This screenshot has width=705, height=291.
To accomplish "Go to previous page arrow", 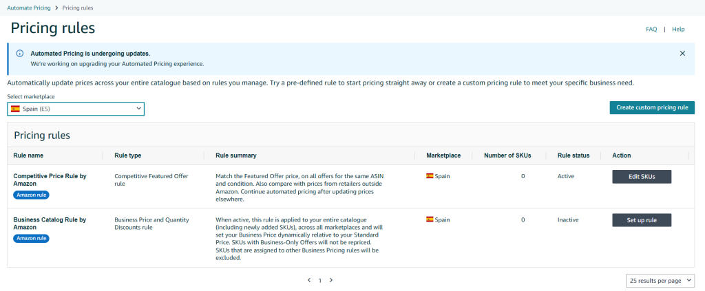I will pos(308,280).
